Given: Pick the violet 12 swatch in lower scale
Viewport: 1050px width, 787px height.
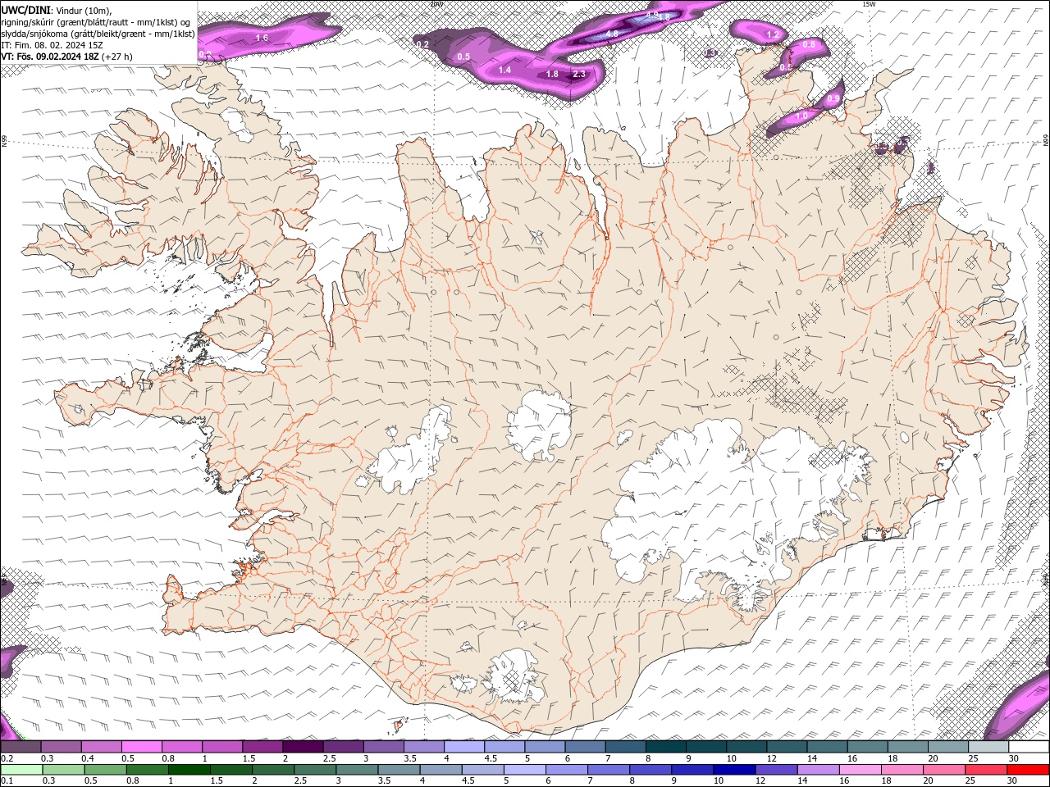Looking at the screenshot, I should 775,769.
